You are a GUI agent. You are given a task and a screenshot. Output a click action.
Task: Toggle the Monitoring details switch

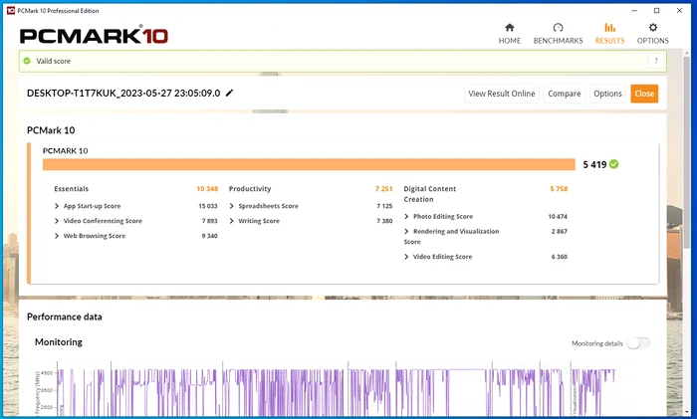coord(638,343)
